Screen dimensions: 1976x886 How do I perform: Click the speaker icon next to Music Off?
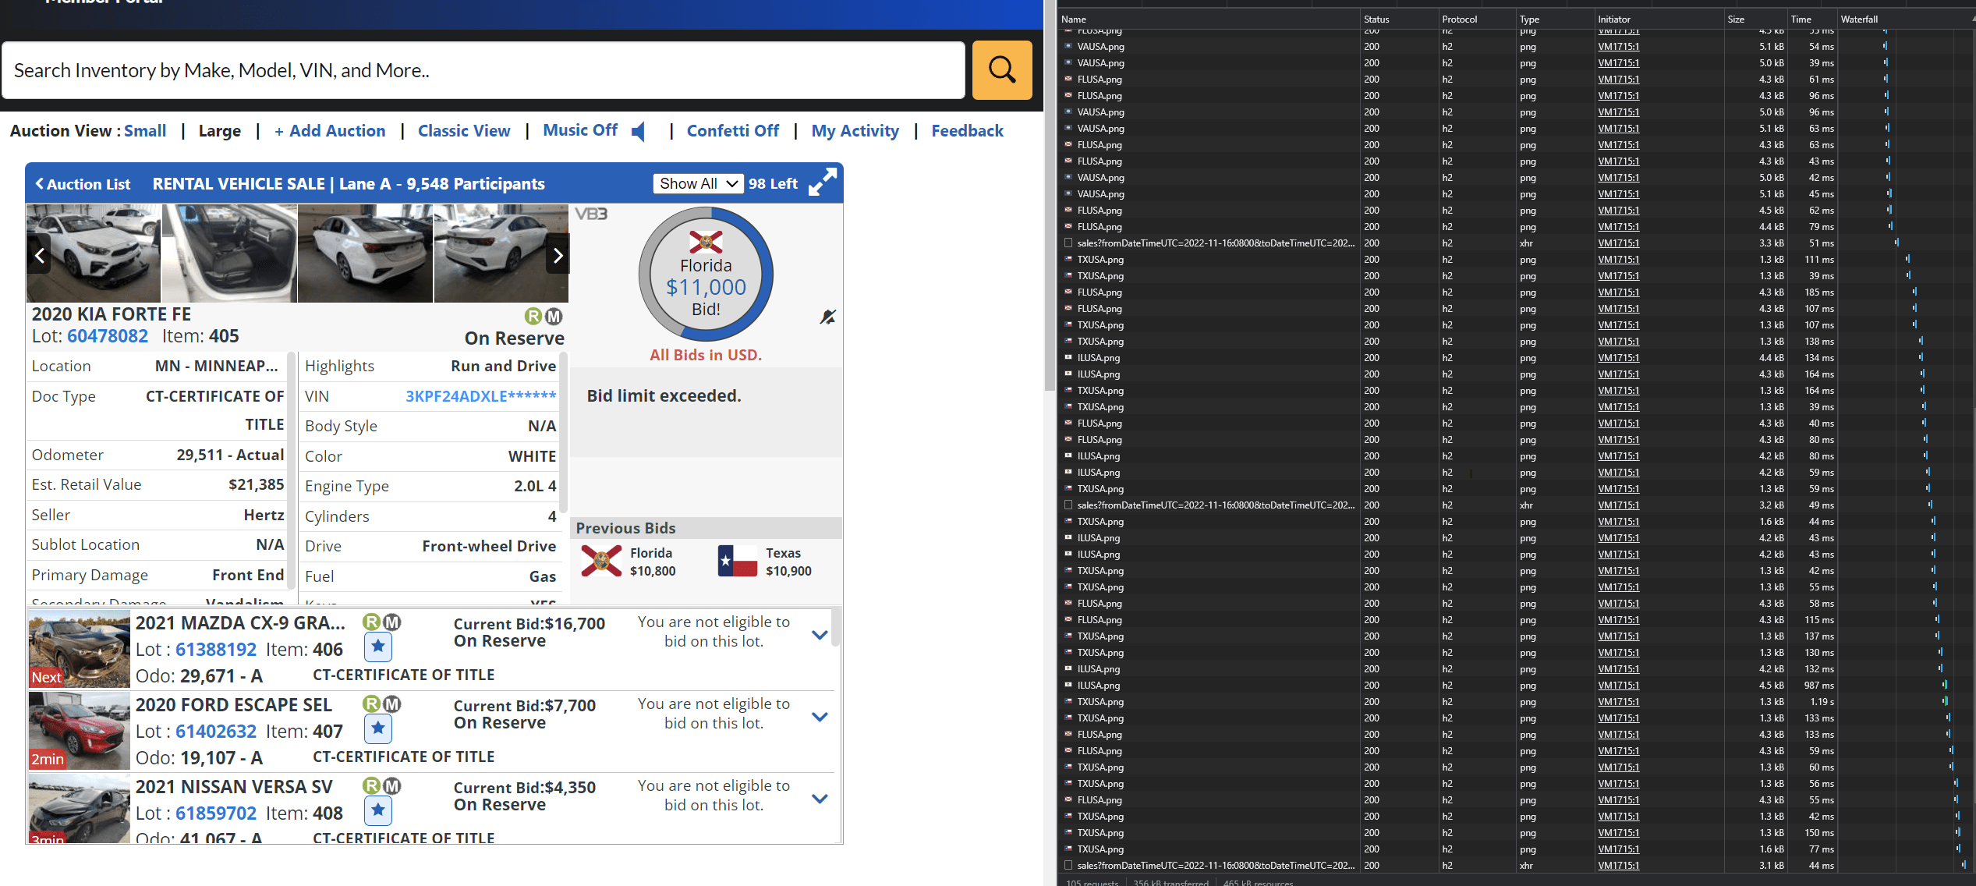638,131
